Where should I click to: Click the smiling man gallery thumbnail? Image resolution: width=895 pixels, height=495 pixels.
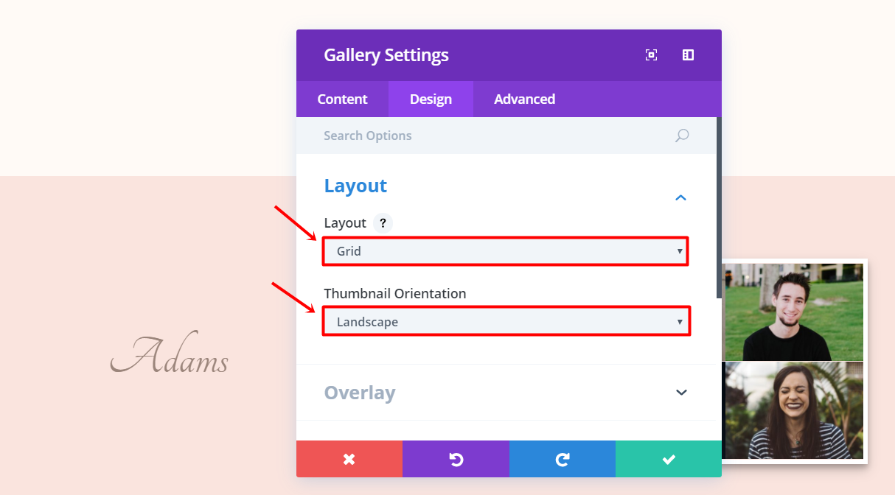[793, 312]
